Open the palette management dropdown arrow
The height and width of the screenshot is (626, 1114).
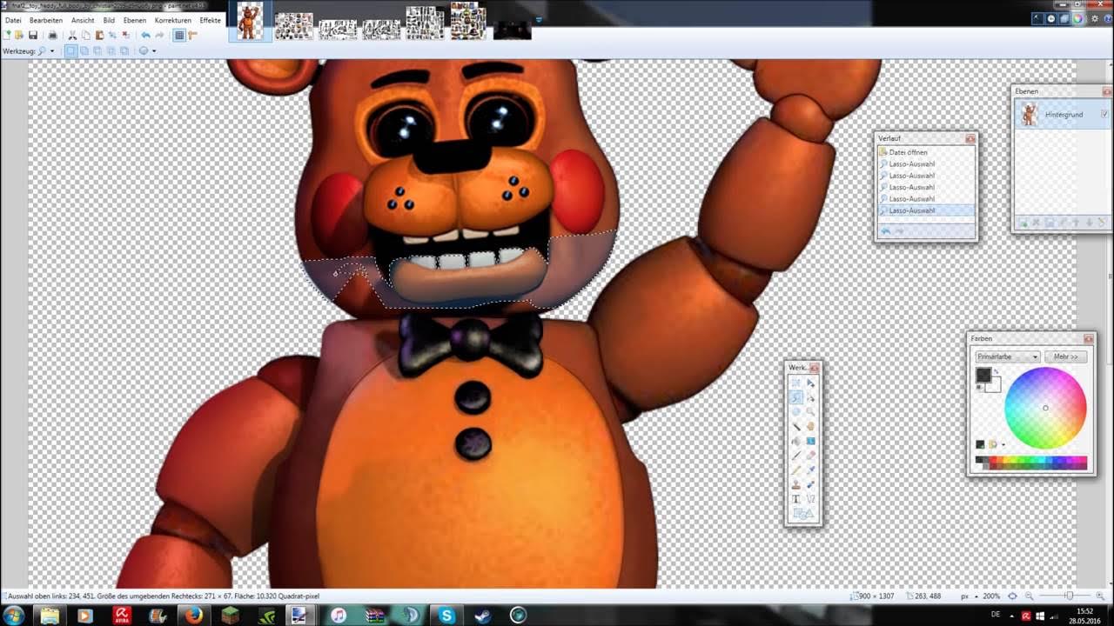[x=1003, y=444]
